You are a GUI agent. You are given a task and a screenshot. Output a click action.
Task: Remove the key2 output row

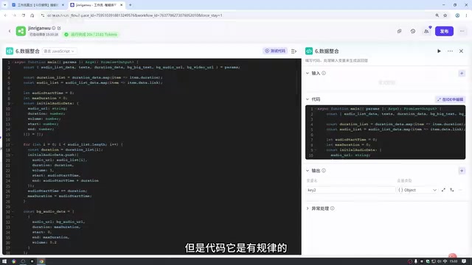tap(460, 190)
